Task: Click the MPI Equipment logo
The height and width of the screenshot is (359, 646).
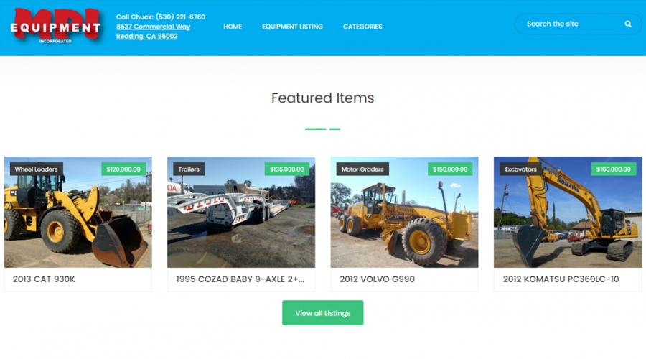Action: [x=55, y=26]
